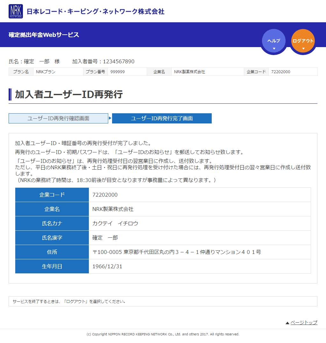326x343 pixels.
Task: Click the arrow between the two steps
Action: click(x=110, y=118)
